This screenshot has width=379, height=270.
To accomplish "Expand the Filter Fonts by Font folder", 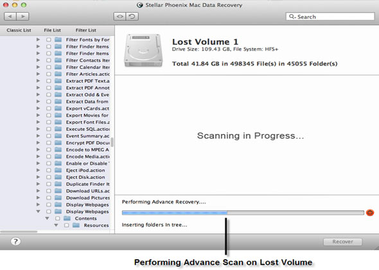I will [x=38, y=39].
